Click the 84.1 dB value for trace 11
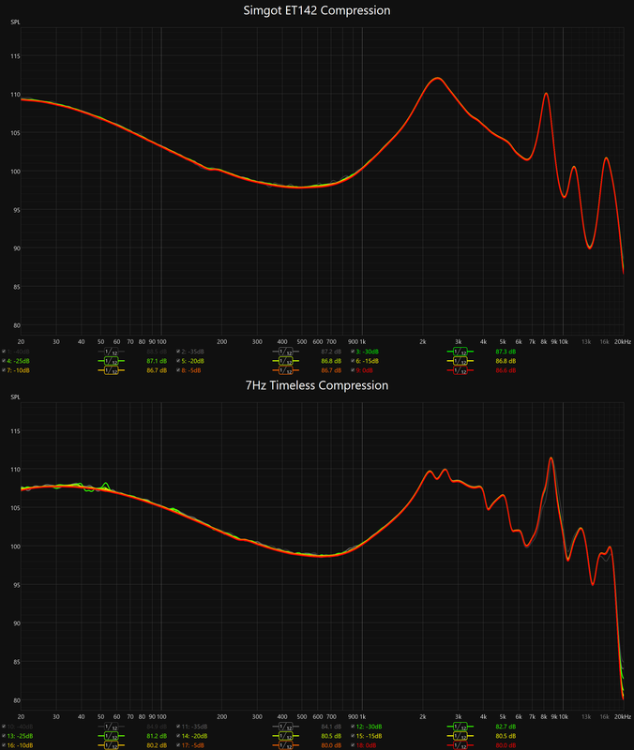This screenshot has height=750, width=634. (x=331, y=727)
